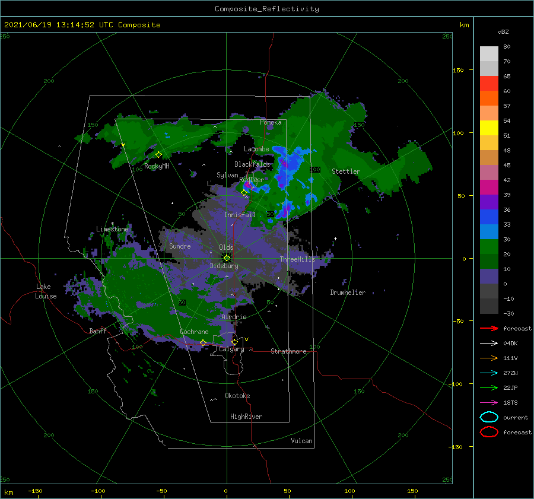Click the blue 36 dBZ legend swatch

click(x=489, y=217)
